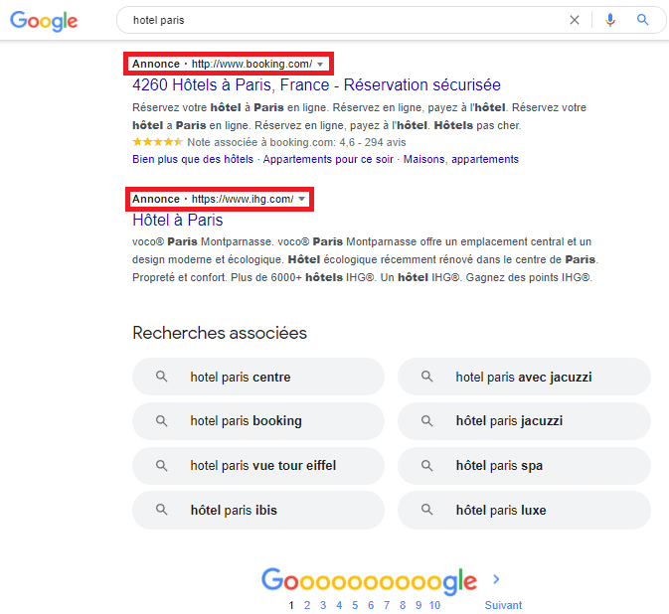Open the Hôtel à Paris IHG ad

178,220
